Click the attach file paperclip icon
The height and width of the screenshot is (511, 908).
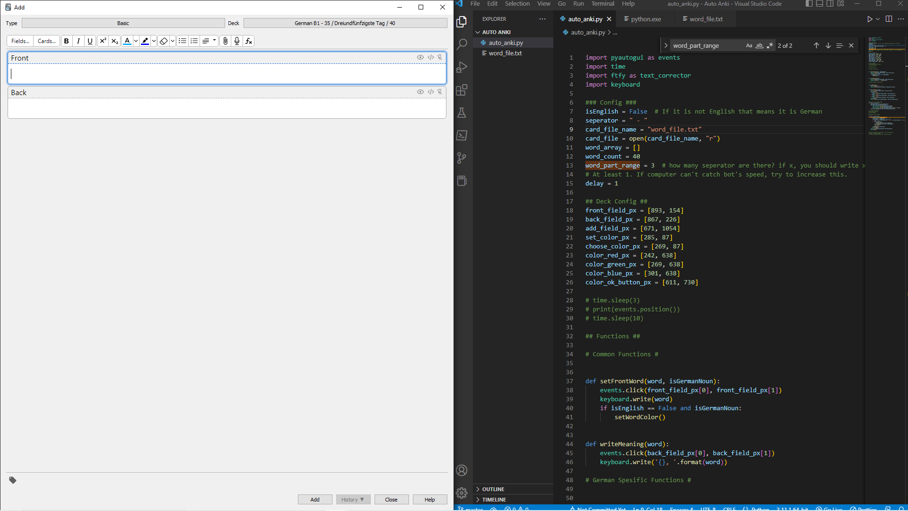click(226, 41)
